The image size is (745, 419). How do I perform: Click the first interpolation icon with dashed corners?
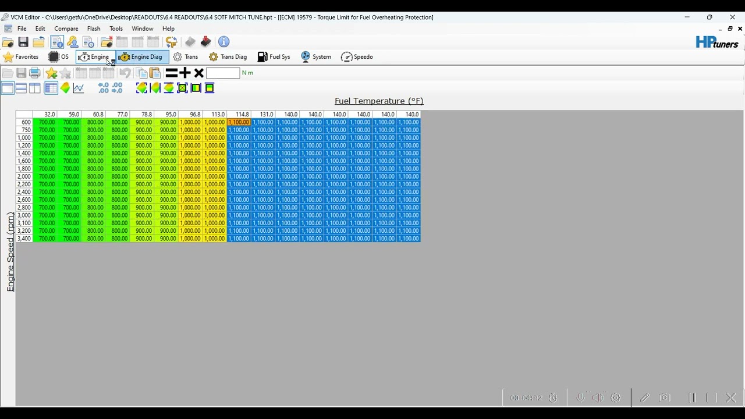pos(141,88)
